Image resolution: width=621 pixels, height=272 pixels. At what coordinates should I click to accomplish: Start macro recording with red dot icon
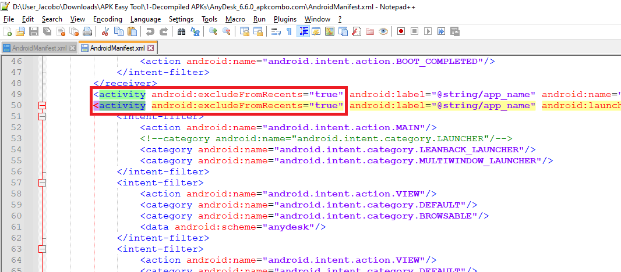click(401, 31)
